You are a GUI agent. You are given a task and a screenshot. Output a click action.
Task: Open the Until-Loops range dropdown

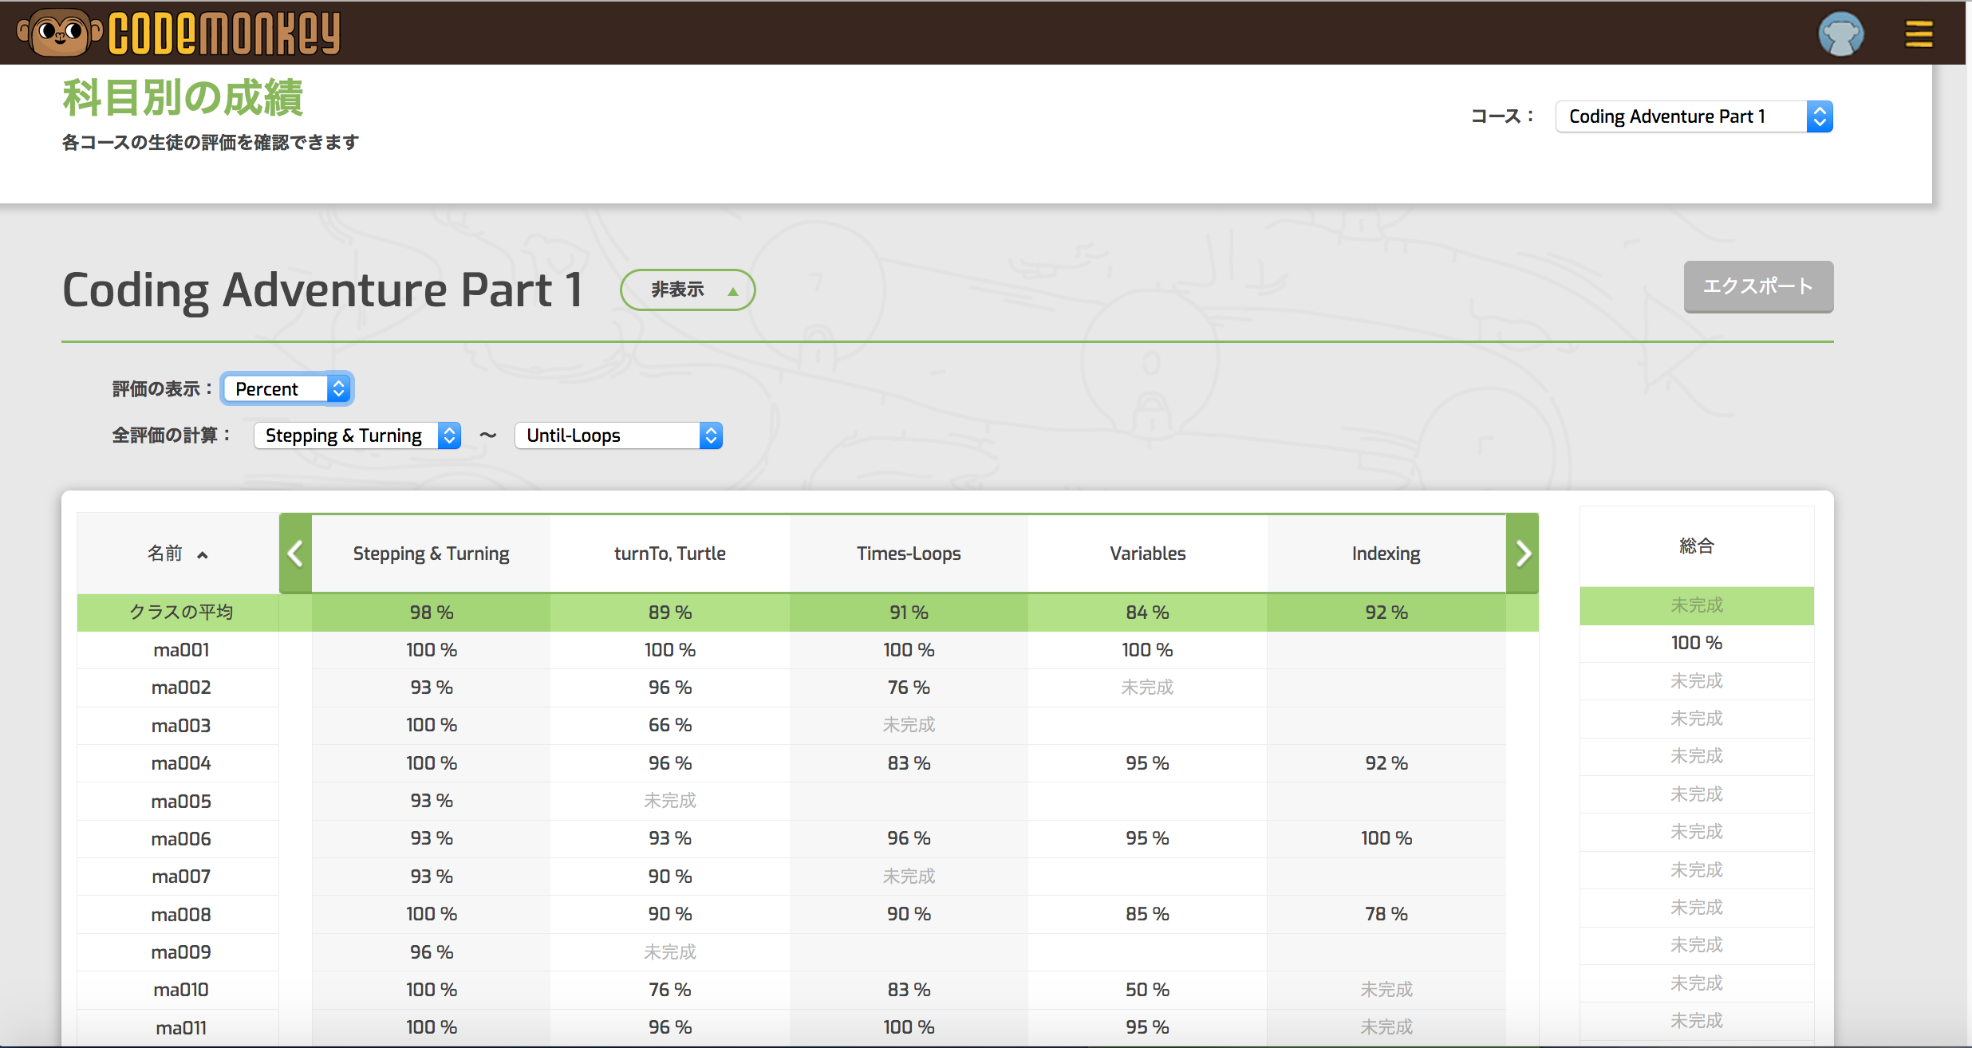pos(618,435)
